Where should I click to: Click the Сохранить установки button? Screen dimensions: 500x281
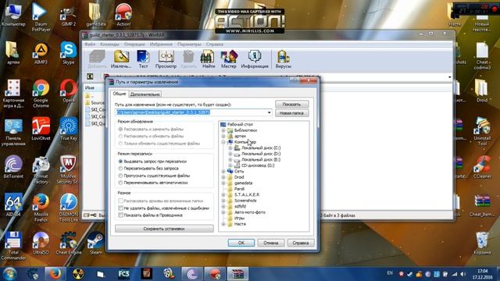pyautogui.click(x=164, y=229)
